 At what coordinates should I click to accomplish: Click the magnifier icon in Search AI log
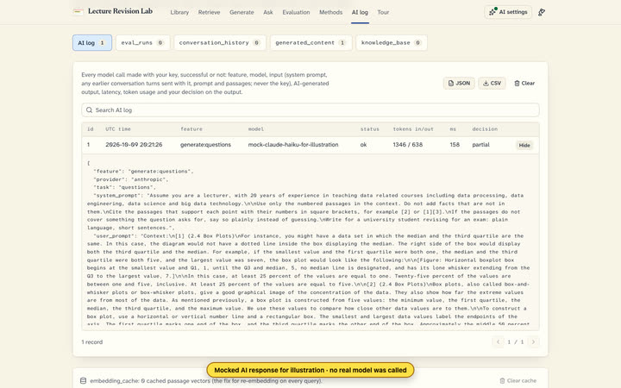tap(90, 110)
